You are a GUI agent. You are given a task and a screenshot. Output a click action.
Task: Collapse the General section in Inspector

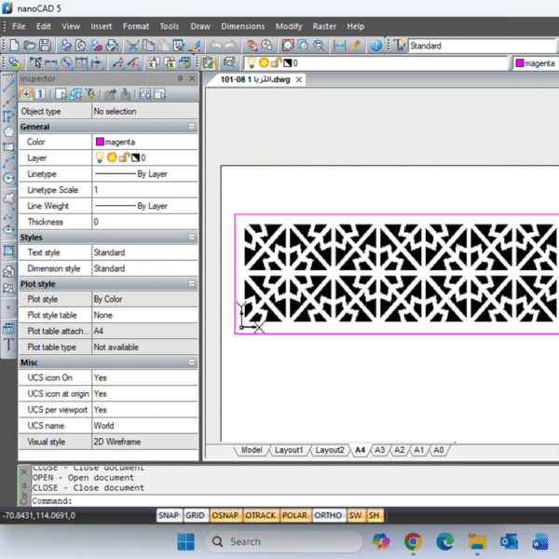coord(191,127)
